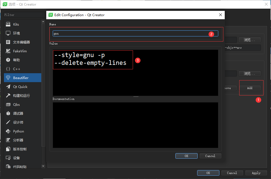Click the Add button in options window
Image resolution: width=271 pixels, height=179 pixels.
tap(250, 88)
